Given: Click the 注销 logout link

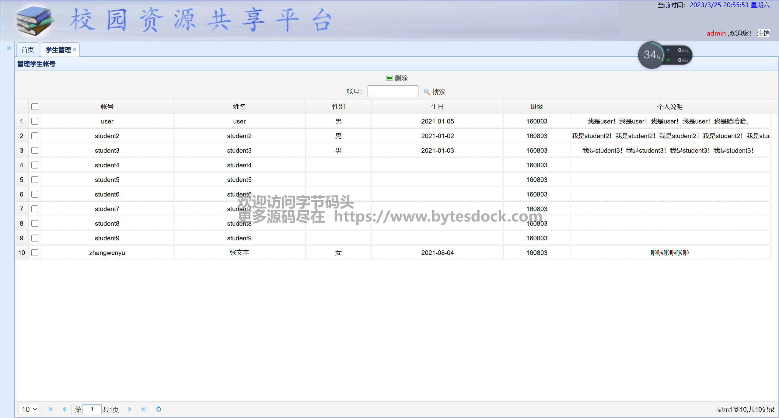Looking at the screenshot, I should (763, 33).
